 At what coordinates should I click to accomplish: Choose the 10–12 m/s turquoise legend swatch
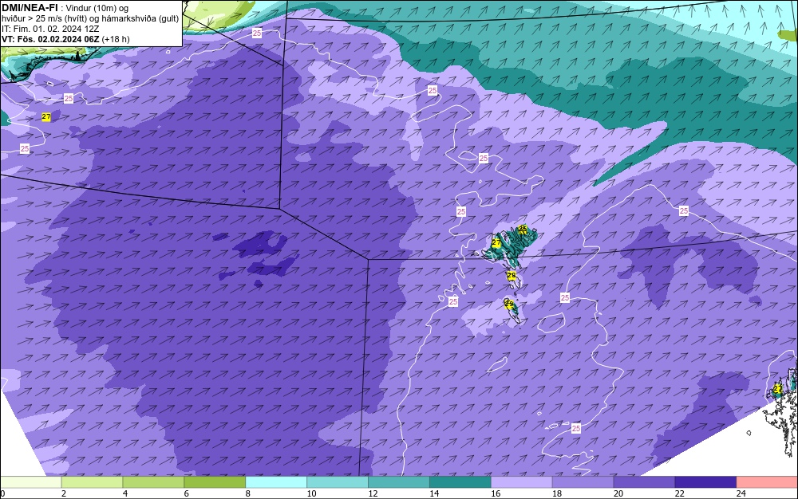point(338,482)
